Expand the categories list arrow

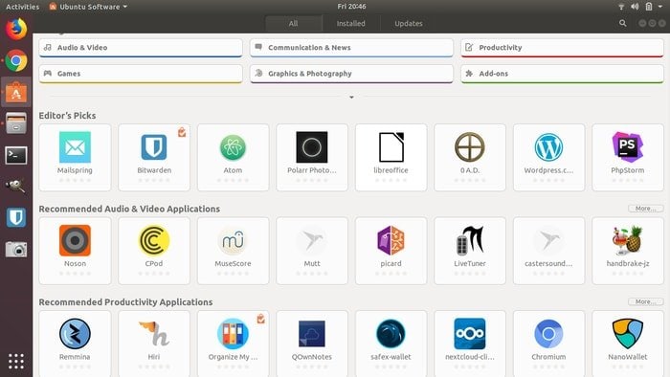[x=351, y=98]
